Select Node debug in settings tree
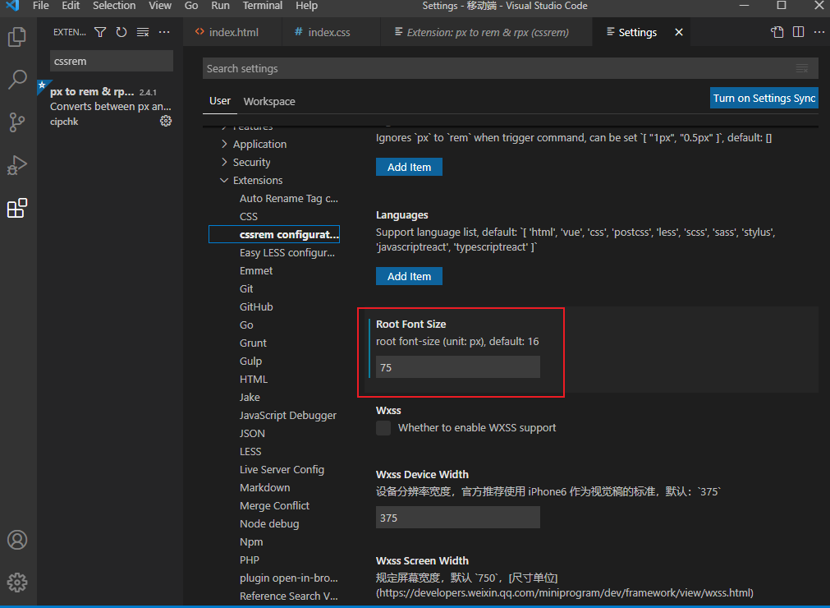Viewport: 830px width, 608px height. [269, 524]
